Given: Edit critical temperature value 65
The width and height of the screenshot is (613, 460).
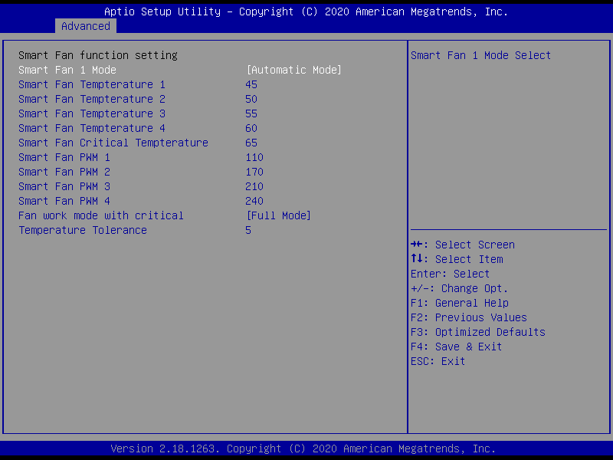Looking at the screenshot, I should click(x=251, y=143).
